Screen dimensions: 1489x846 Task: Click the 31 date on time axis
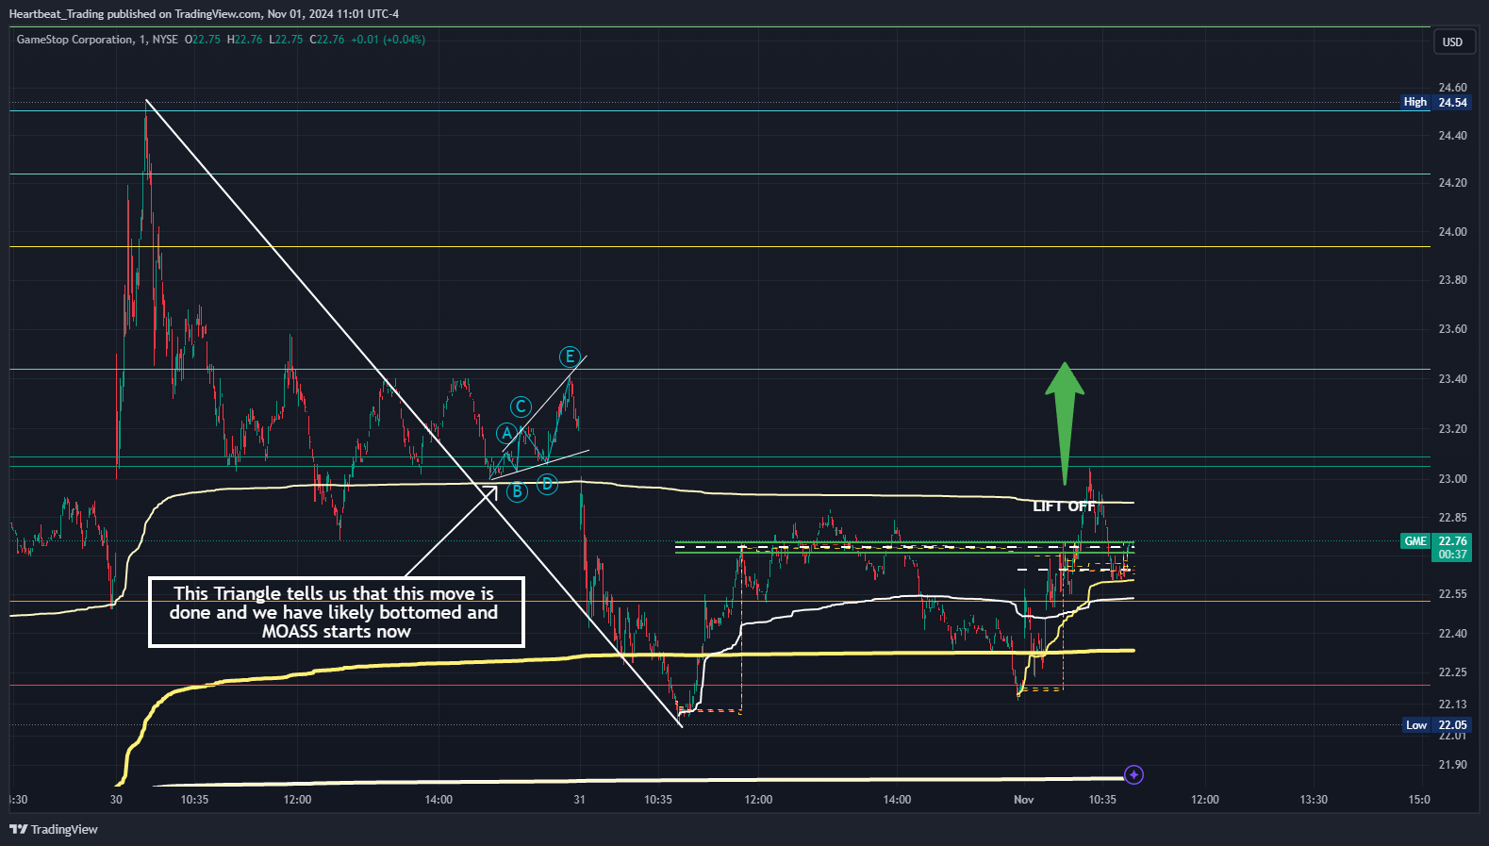pos(579,800)
